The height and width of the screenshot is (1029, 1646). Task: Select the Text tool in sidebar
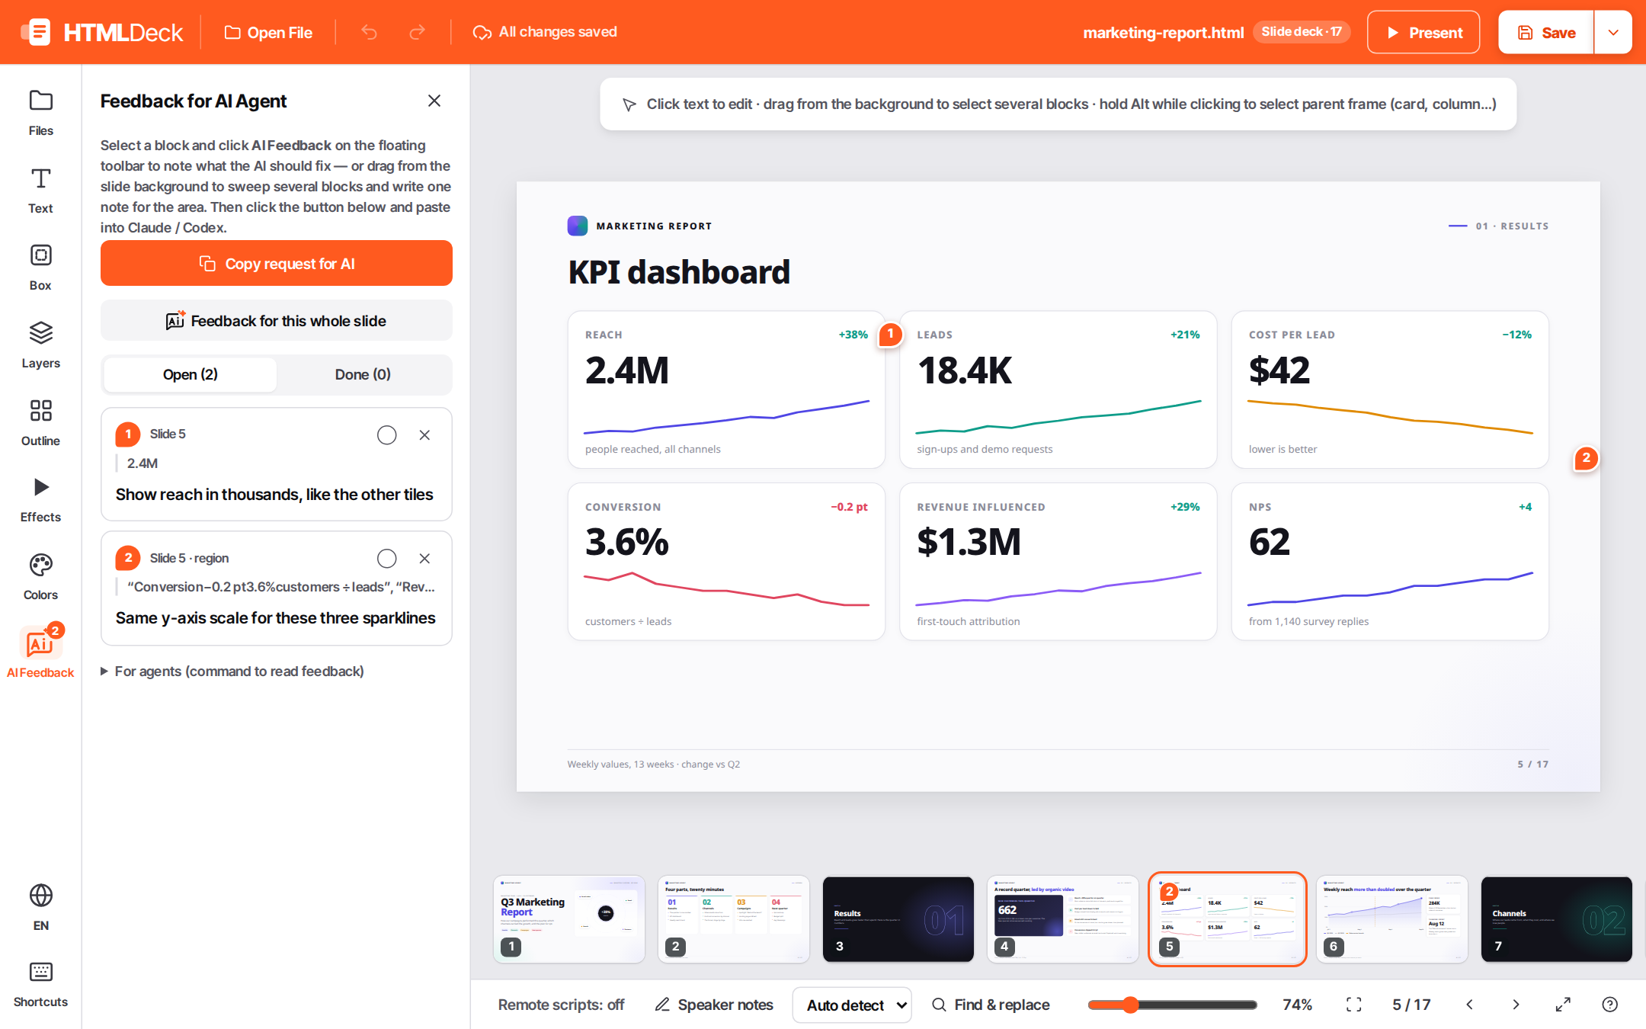click(40, 190)
